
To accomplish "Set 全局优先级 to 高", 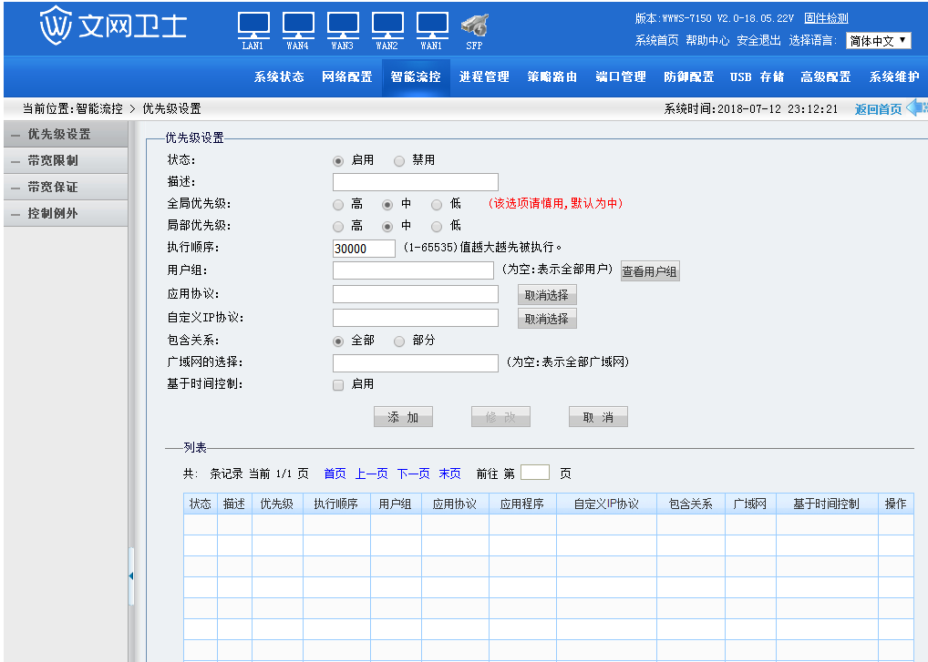I will [x=338, y=205].
